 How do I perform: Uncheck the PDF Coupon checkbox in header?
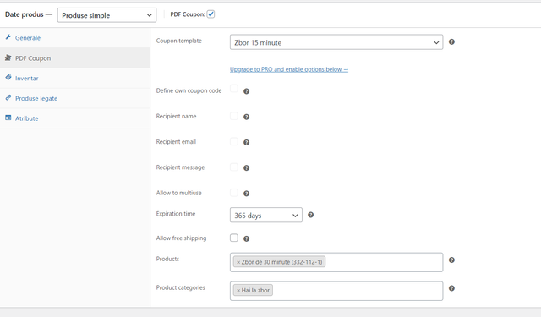click(210, 14)
